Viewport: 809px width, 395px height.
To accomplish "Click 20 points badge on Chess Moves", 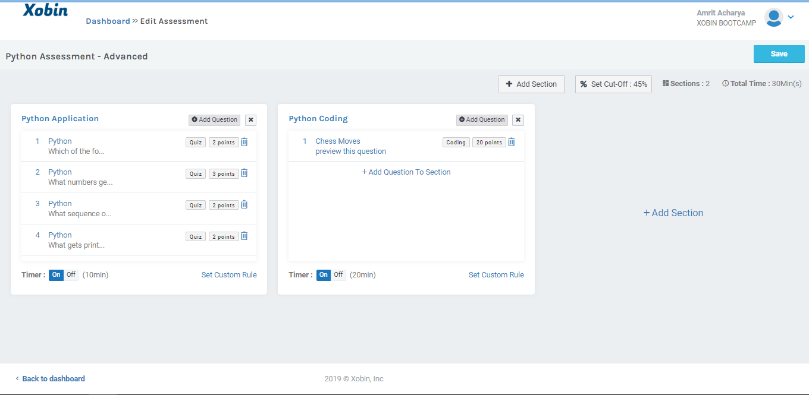I will click(x=489, y=143).
